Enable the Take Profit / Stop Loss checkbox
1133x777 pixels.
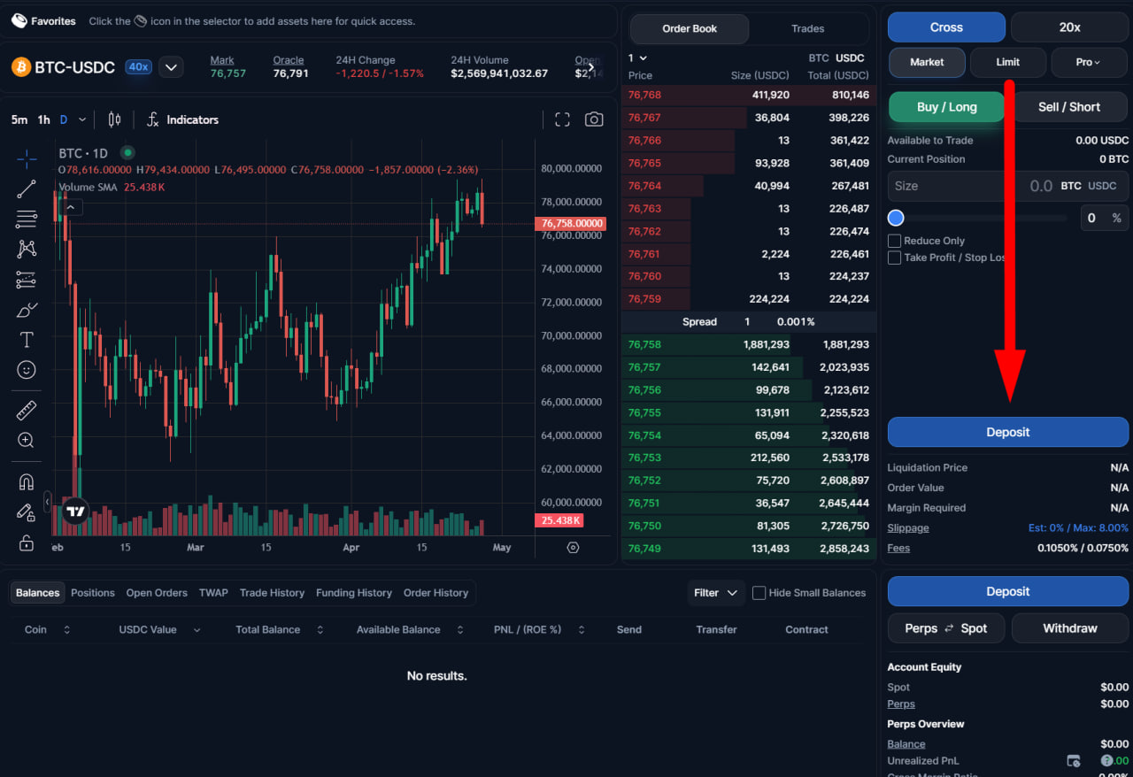tap(895, 258)
